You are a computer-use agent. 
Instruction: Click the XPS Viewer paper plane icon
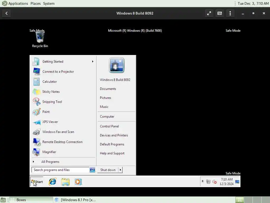coord(36,122)
